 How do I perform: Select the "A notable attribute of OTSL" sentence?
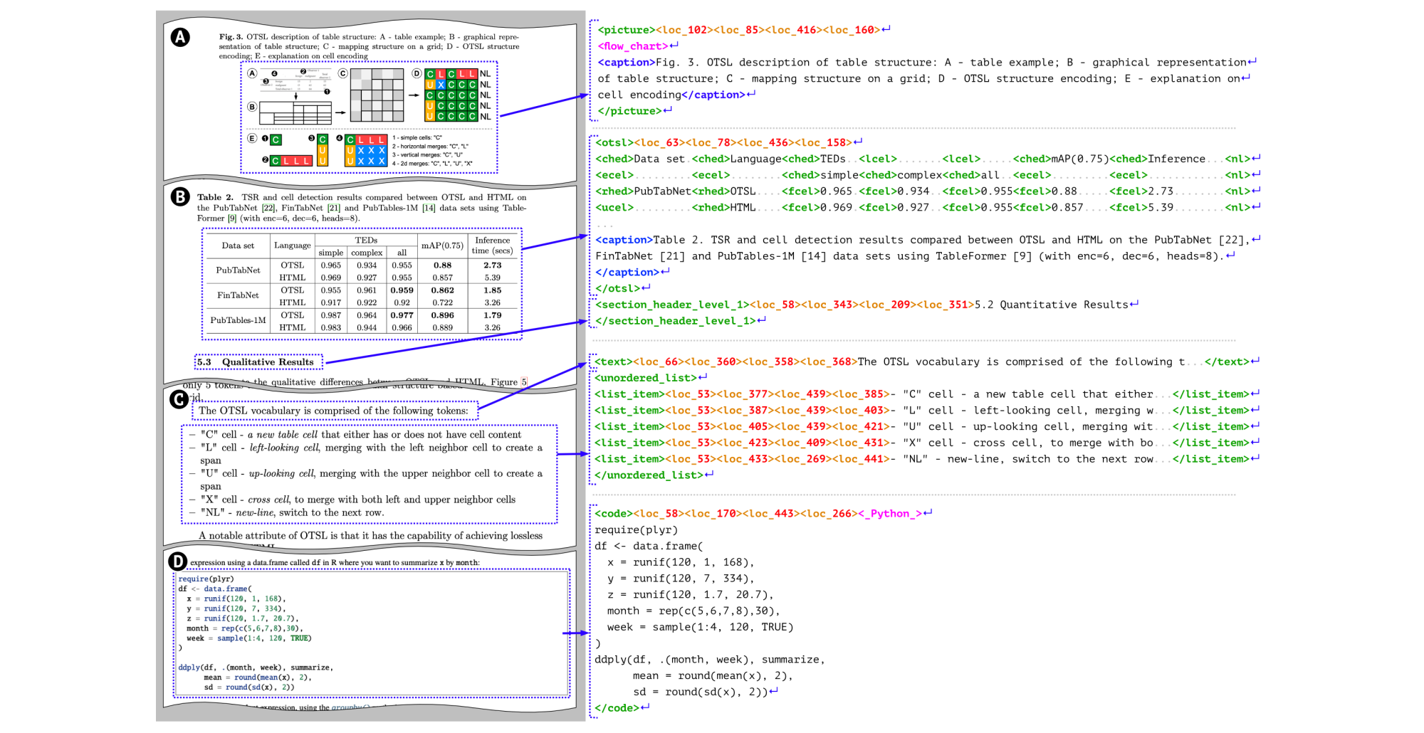[x=370, y=536]
